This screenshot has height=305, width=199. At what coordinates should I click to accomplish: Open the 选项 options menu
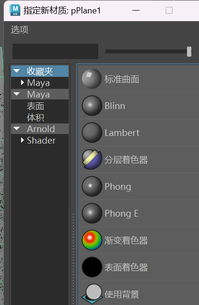click(20, 30)
